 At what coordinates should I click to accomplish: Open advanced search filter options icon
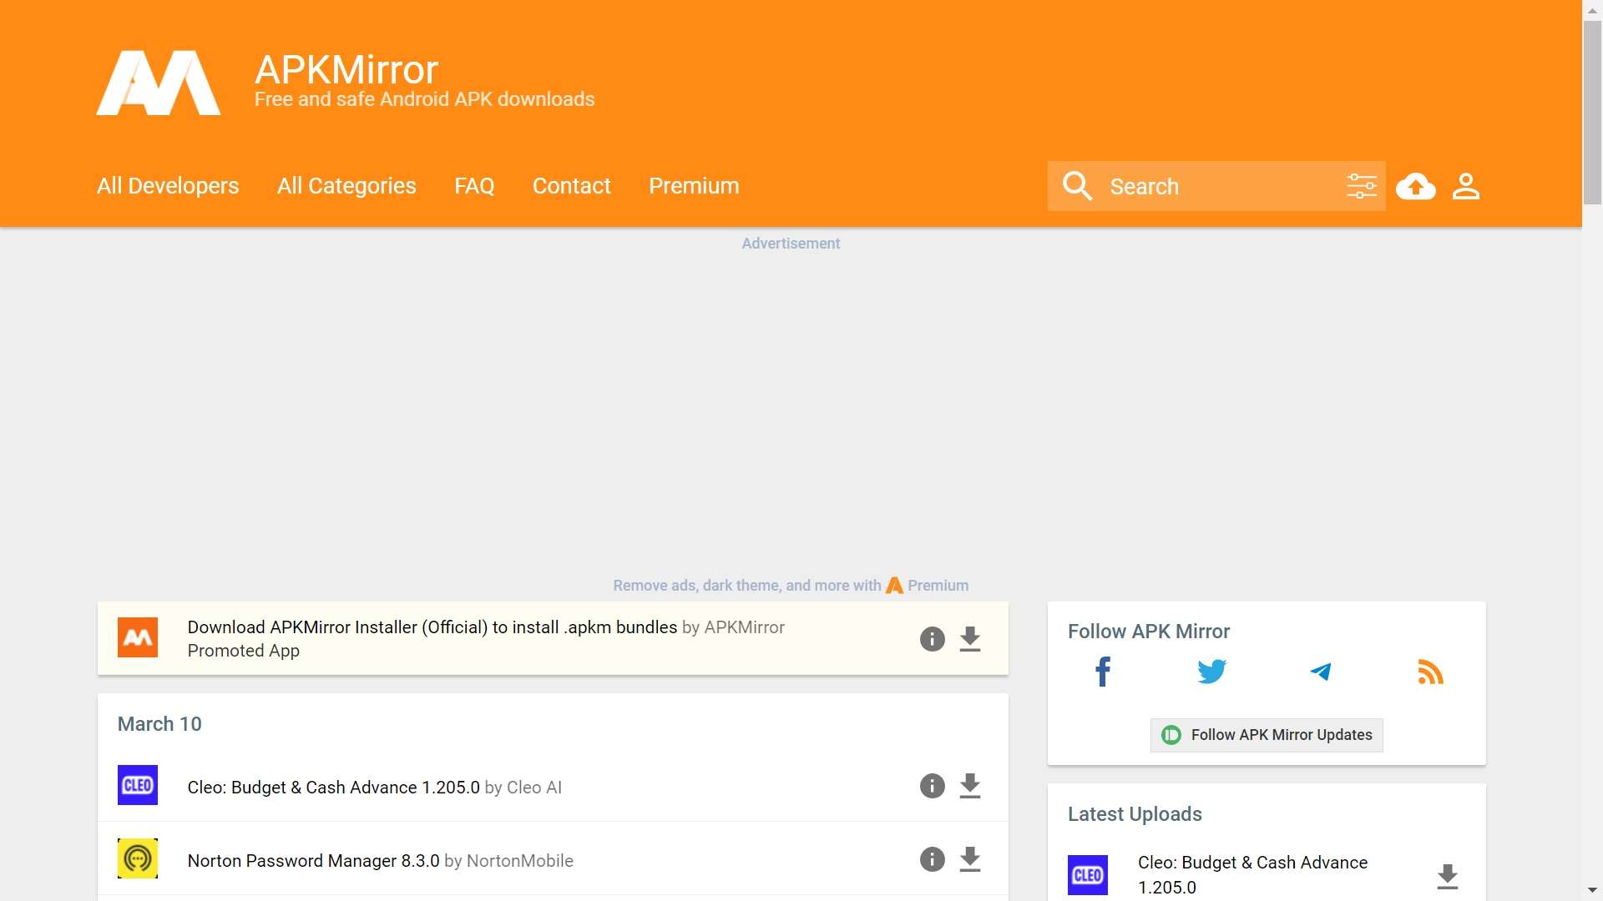(1361, 185)
